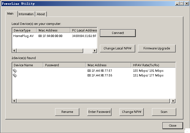Click the Password column header
This screenshot has height=133, width=190.
(64, 65)
